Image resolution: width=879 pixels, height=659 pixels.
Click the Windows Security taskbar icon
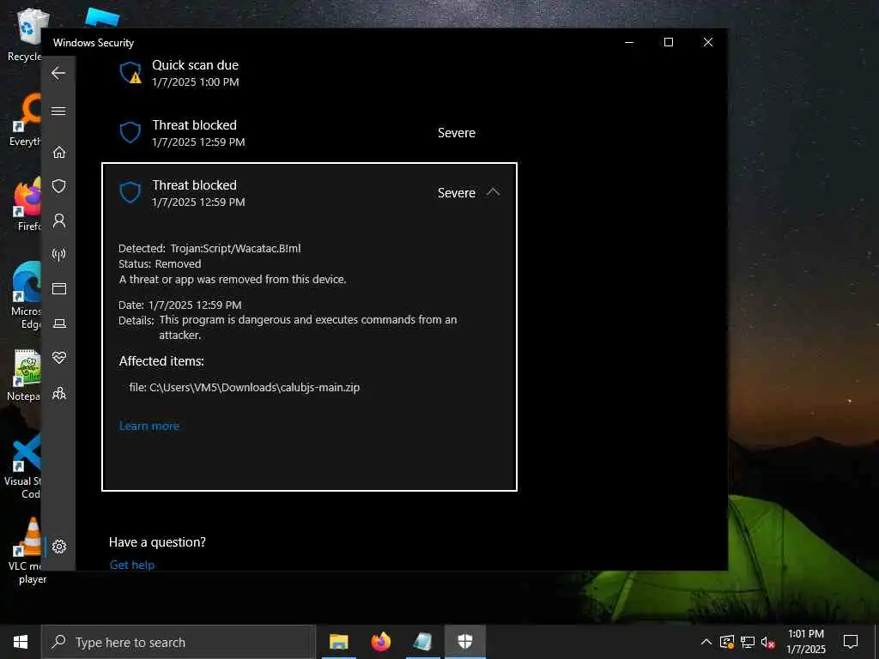[x=464, y=642]
